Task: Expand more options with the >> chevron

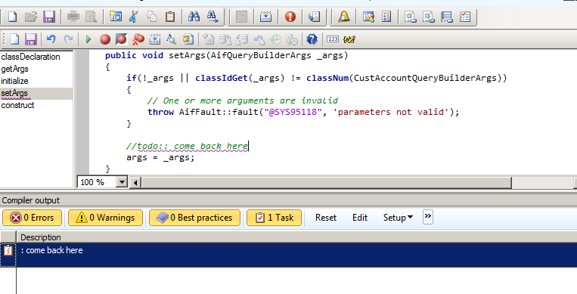Action: (427, 217)
